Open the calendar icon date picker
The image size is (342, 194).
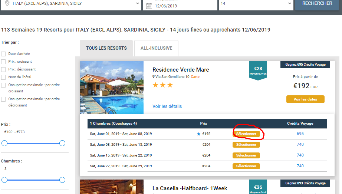click(149, 6)
